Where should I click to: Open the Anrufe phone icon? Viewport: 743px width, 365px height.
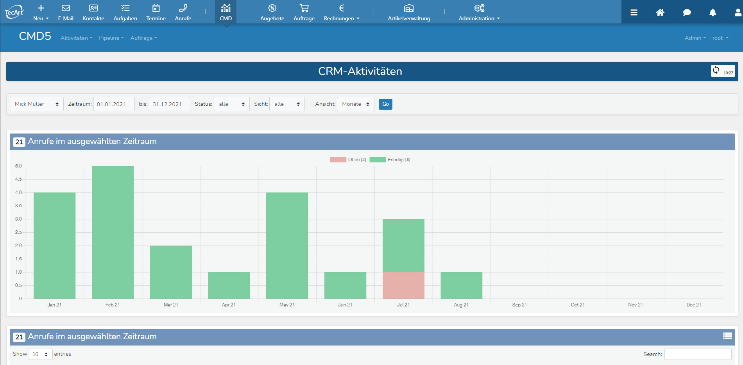183,9
